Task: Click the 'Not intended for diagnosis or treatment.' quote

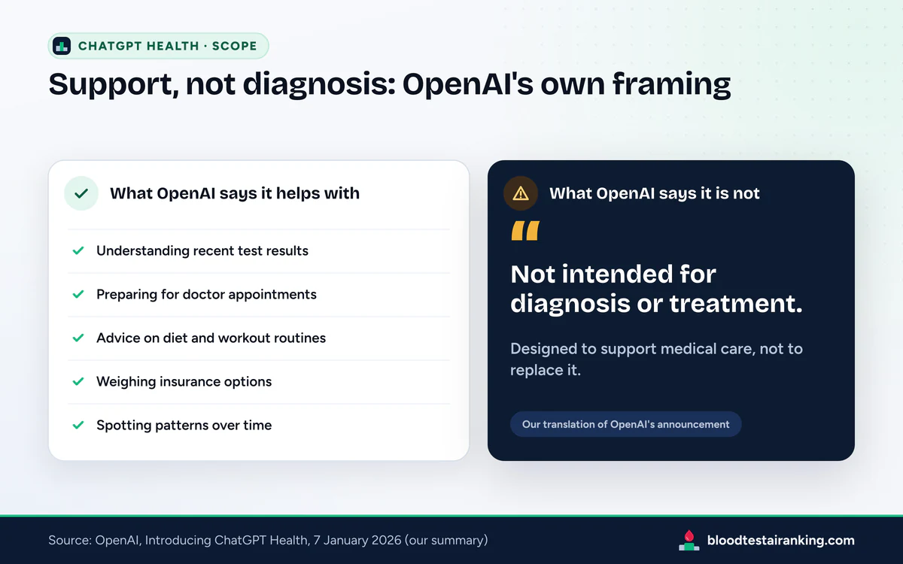Action: point(657,288)
